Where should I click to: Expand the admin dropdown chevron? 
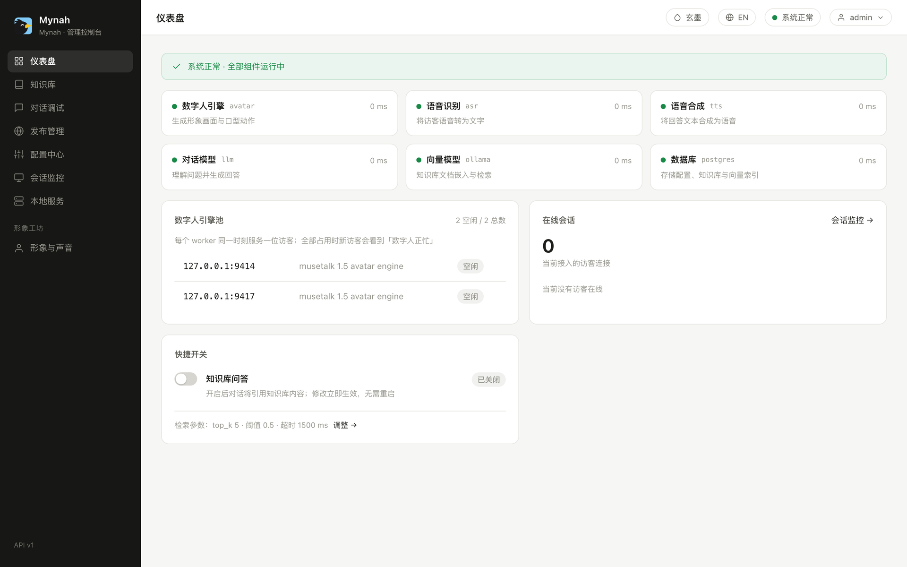(x=881, y=17)
